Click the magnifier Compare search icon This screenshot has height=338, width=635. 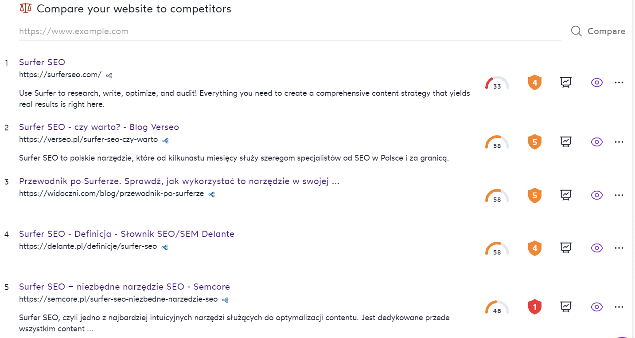(x=576, y=31)
